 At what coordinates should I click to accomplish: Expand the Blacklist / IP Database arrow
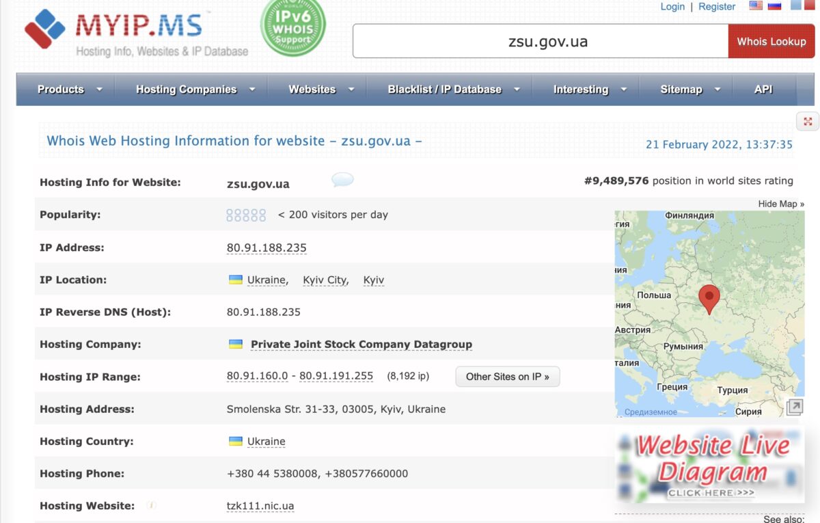click(517, 89)
